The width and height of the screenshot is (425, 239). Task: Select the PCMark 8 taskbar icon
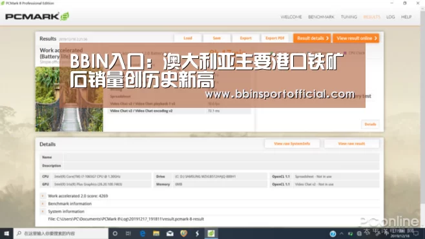211,233
